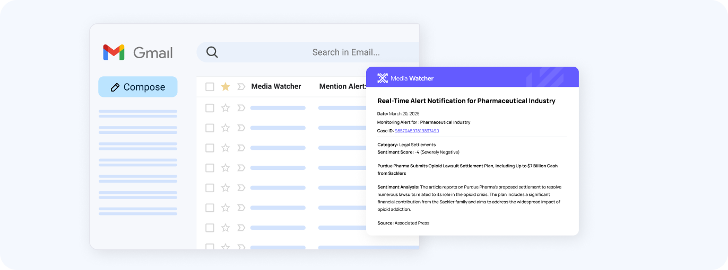
Task: Open Case ID 985704597819837490 link
Action: (417, 131)
